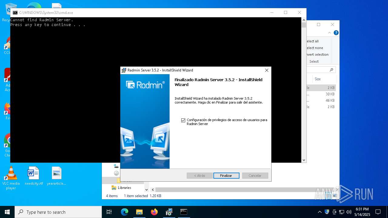Maximize the File Explorer window
This screenshot has width=388, height=218.
(x=319, y=25)
